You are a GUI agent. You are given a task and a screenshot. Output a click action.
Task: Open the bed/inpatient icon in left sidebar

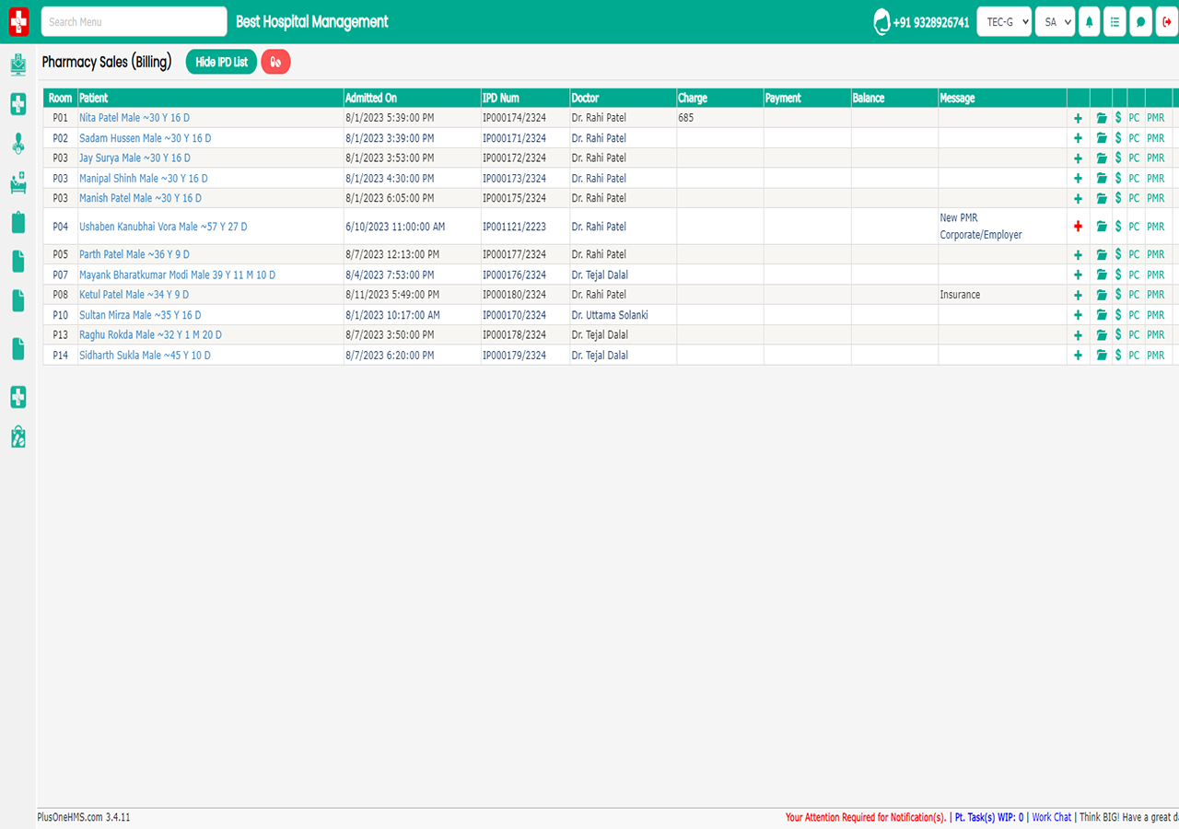tap(18, 182)
